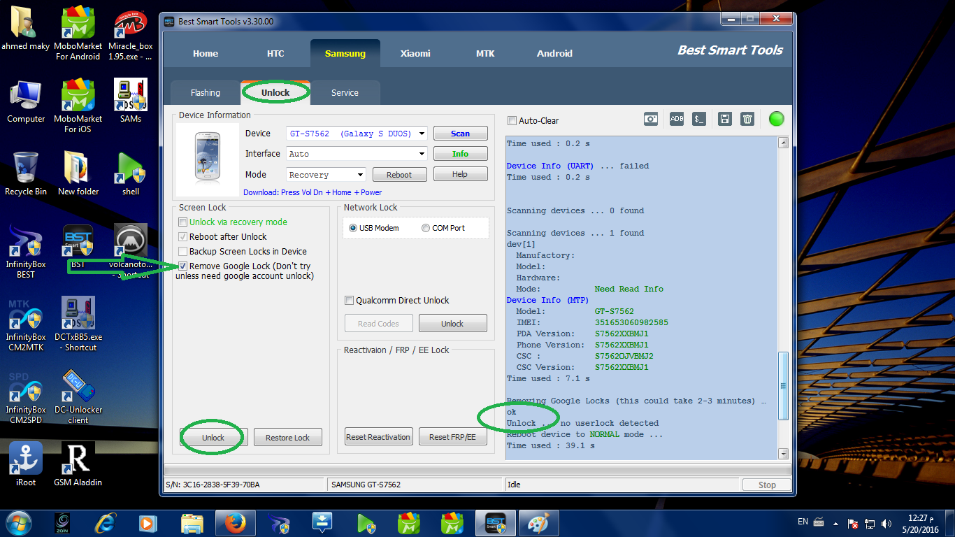The image size is (955, 537).
Task: Click Unlock button in Screen Lock panel
Action: [213, 438]
